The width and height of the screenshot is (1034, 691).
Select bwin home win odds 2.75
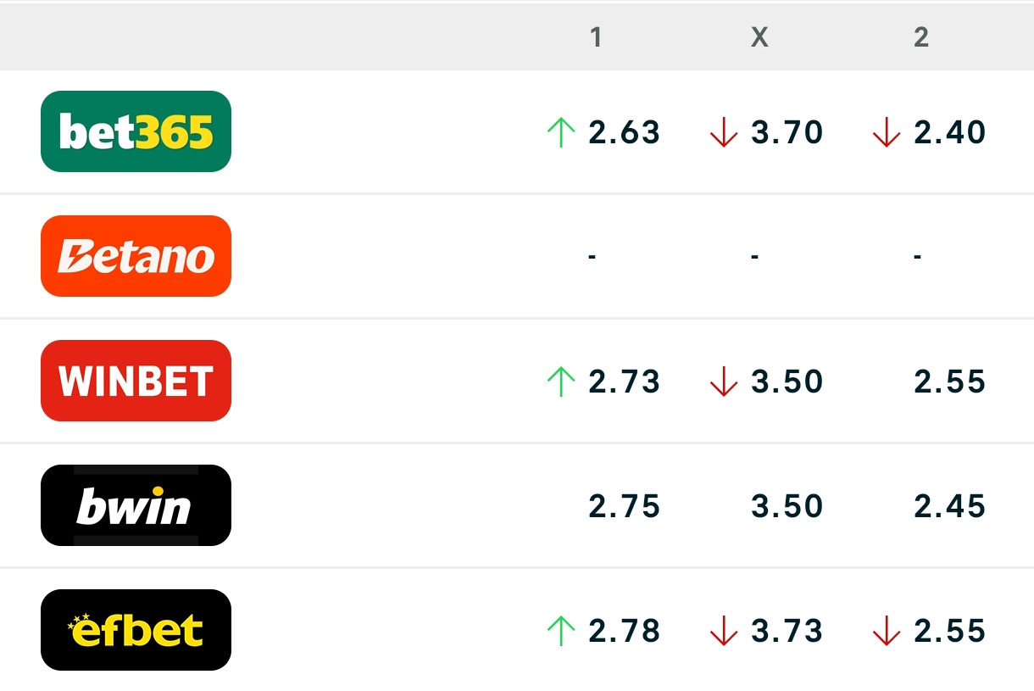(624, 507)
